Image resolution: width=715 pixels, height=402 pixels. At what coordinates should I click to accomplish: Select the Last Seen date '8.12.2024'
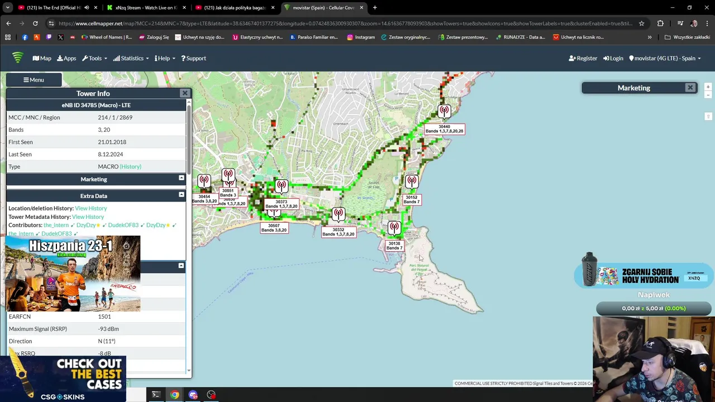pyautogui.click(x=110, y=154)
